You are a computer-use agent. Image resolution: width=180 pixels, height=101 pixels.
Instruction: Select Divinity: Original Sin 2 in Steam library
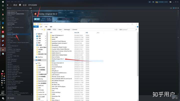pos(13,34)
